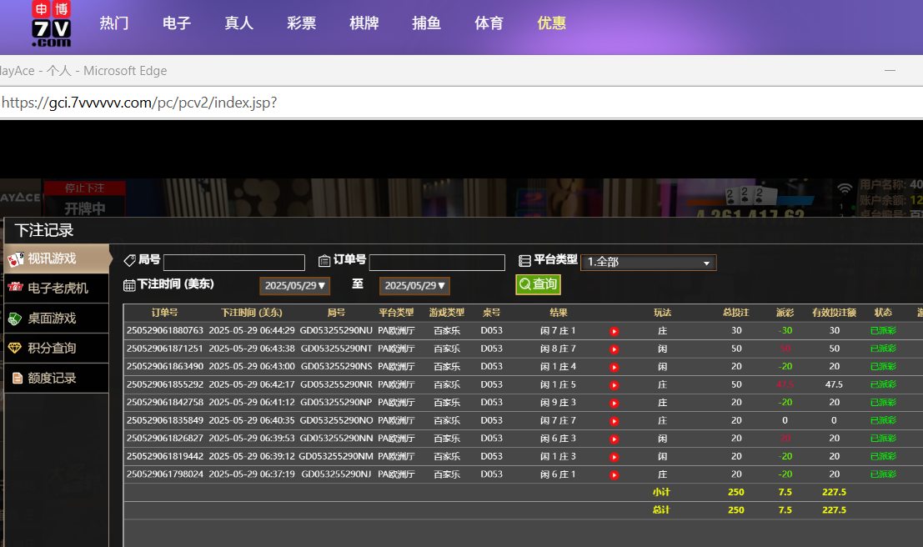
Task: Expand the start date picker 2025/05/29
Action: 296,286
